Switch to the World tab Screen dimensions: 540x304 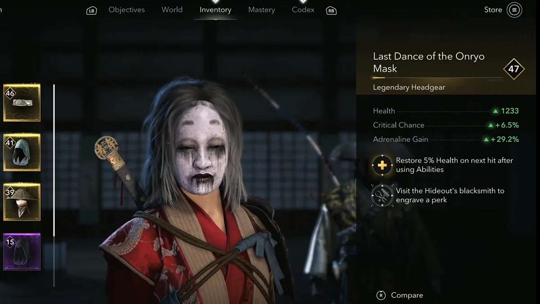point(172,10)
